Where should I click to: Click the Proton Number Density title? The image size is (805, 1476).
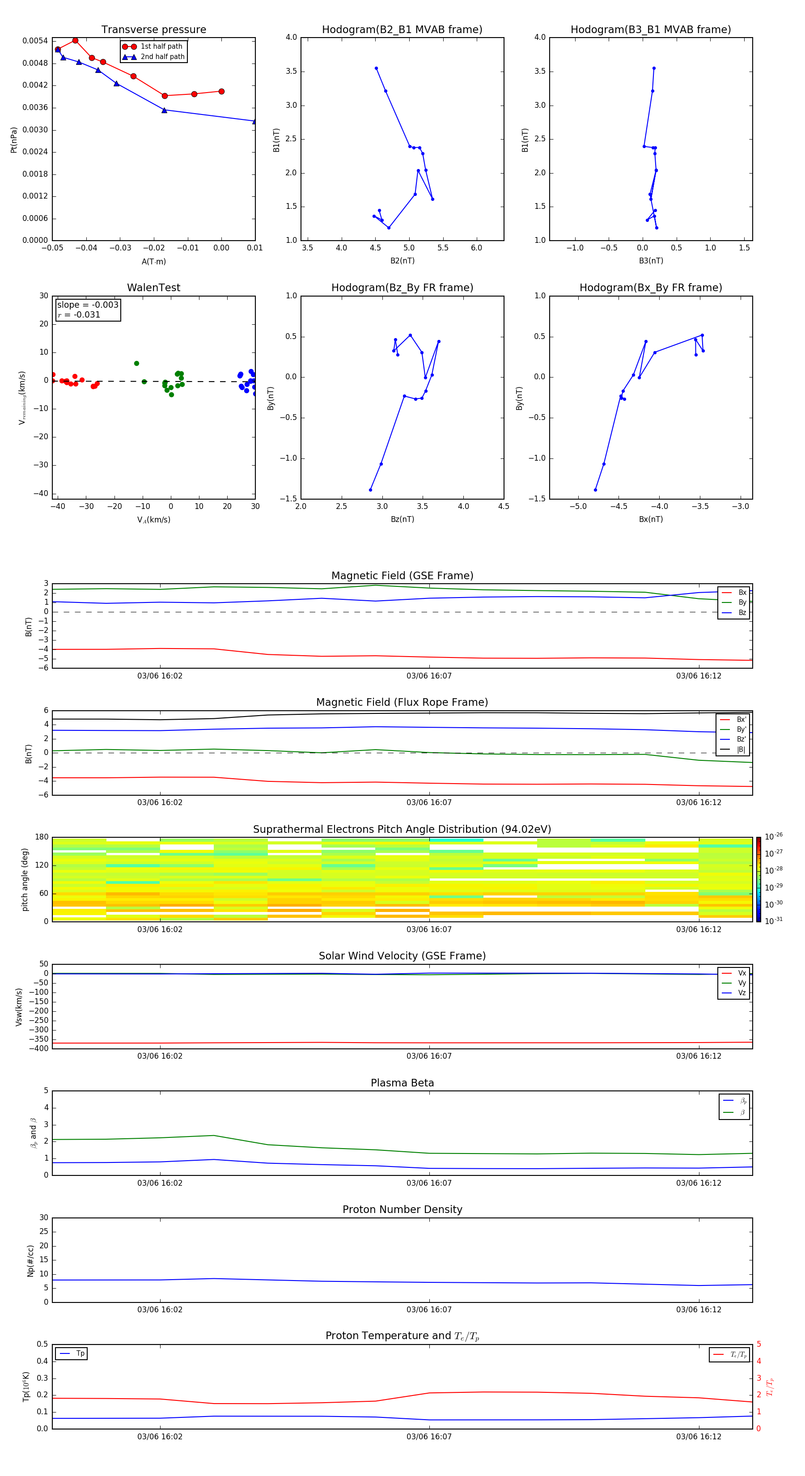pos(402,1210)
